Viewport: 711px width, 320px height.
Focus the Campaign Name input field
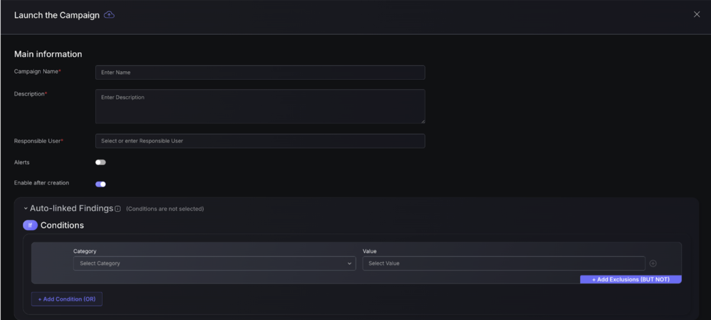(x=260, y=72)
